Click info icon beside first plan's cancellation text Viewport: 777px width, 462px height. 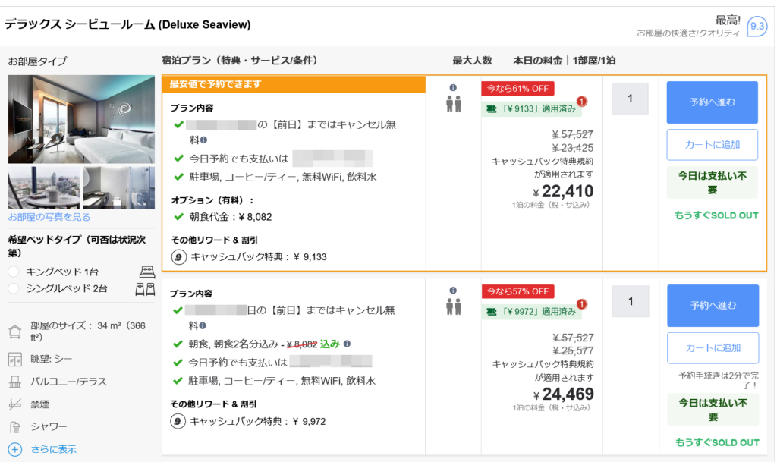pos(203,140)
